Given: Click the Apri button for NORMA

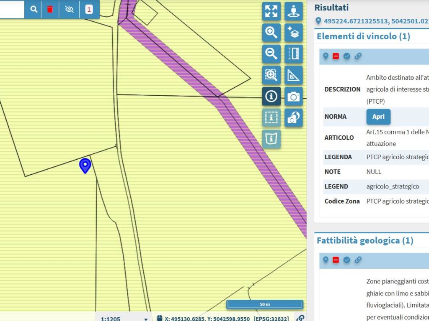Looking at the screenshot, I should [x=378, y=117].
